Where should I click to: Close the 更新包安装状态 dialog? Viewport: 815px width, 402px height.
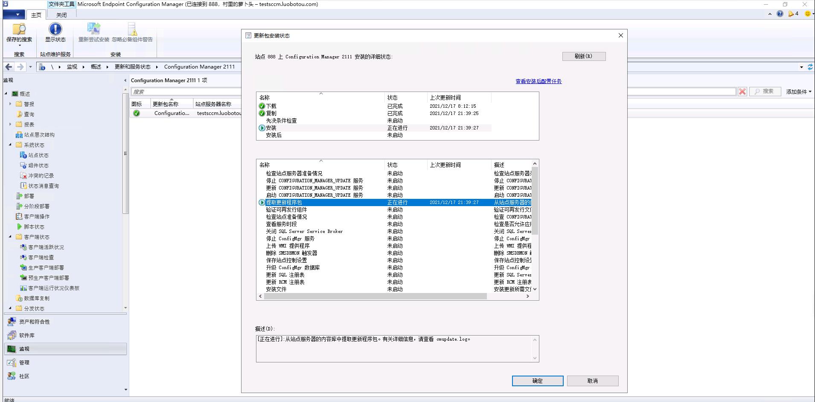coord(621,35)
